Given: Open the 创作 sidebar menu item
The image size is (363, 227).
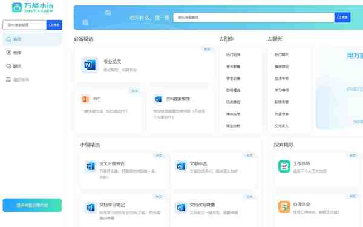Looking at the screenshot, I should coord(32,53).
